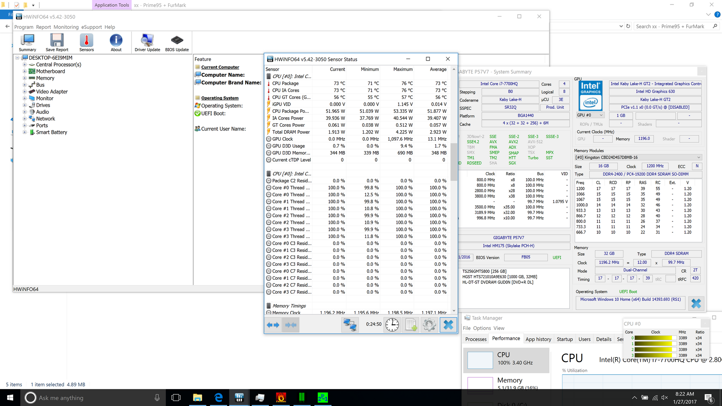
Task: Click the copy-to-clipboard report icon
Action: coord(411,325)
